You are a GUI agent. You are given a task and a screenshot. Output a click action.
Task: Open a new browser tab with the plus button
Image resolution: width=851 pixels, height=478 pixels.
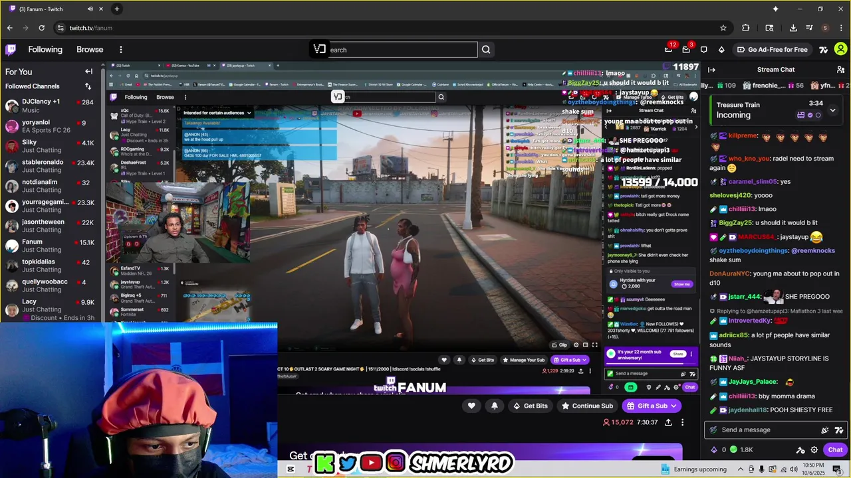tap(116, 9)
